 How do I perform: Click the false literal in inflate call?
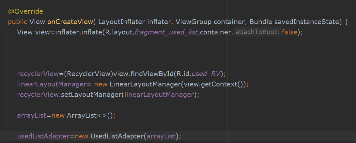click(289, 32)
